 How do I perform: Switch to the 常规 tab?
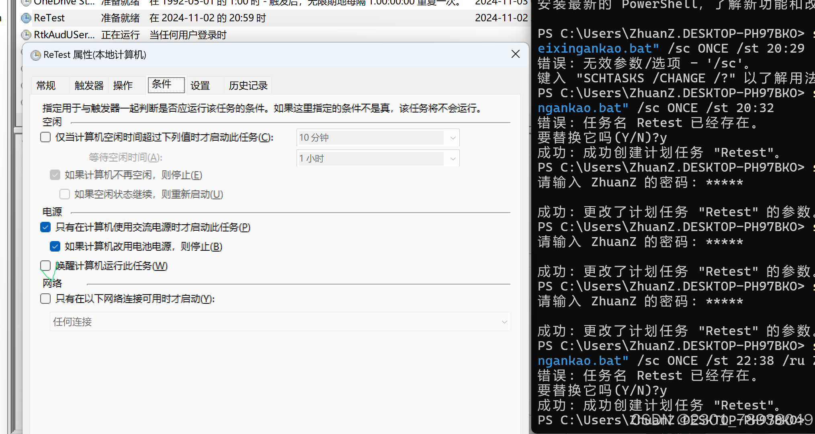pyautogui.click(x=46, y=86)
